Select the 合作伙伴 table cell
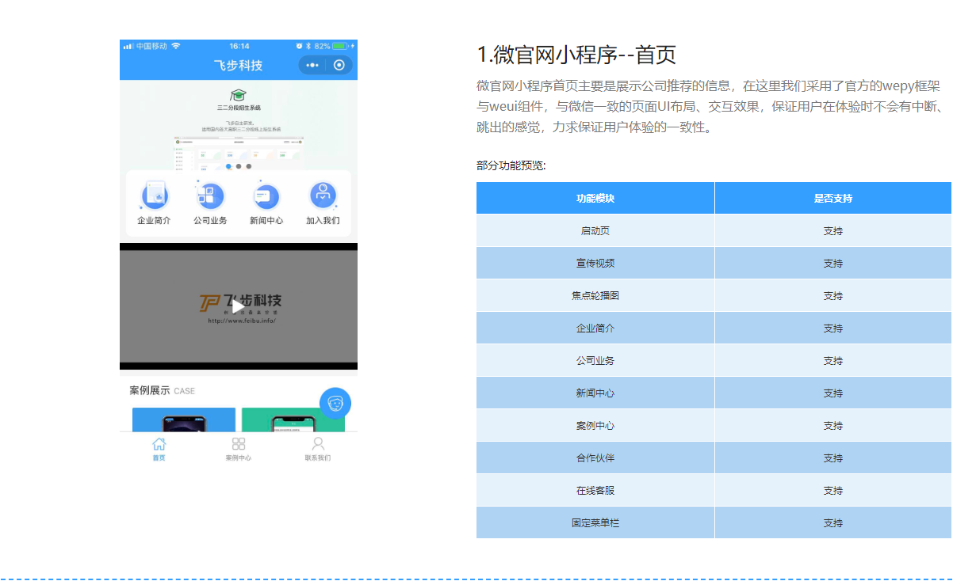953x581 pixels. pyautogui.click(x=595, y=458)
